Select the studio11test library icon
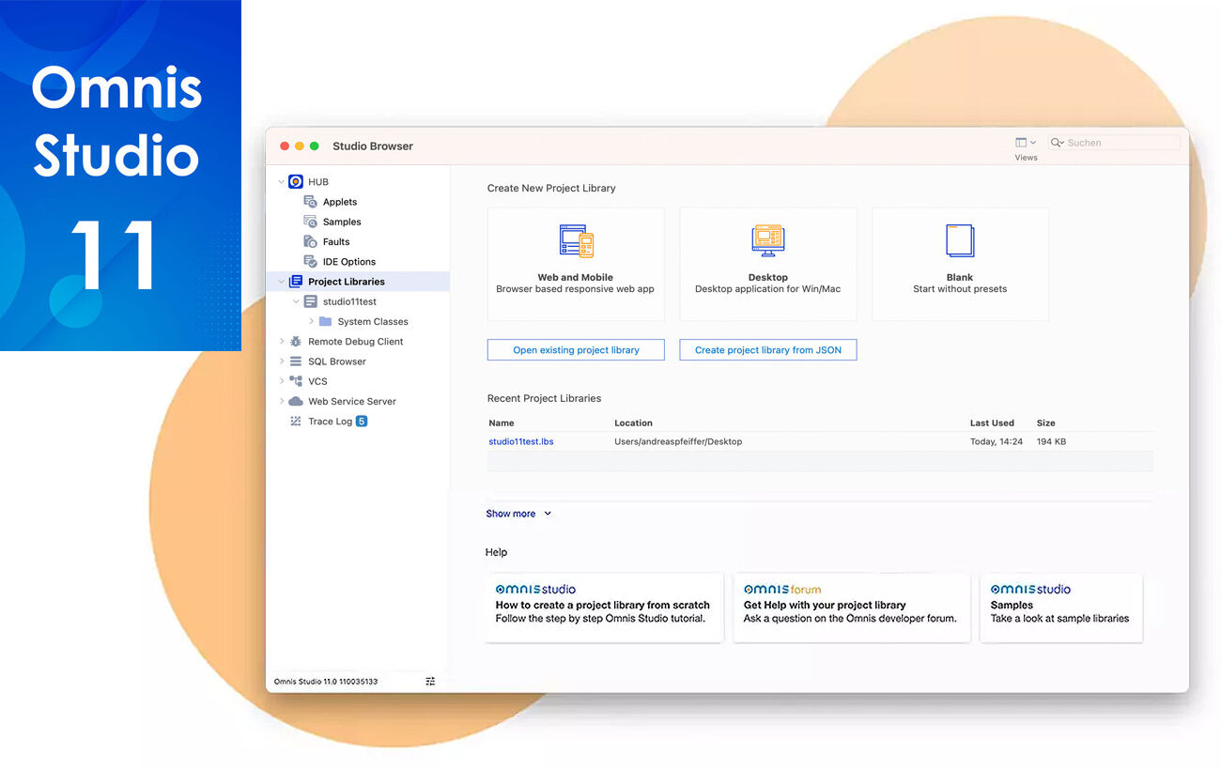Image resolution: width=1221 pixels, height=768 pixels. point(311,301)
